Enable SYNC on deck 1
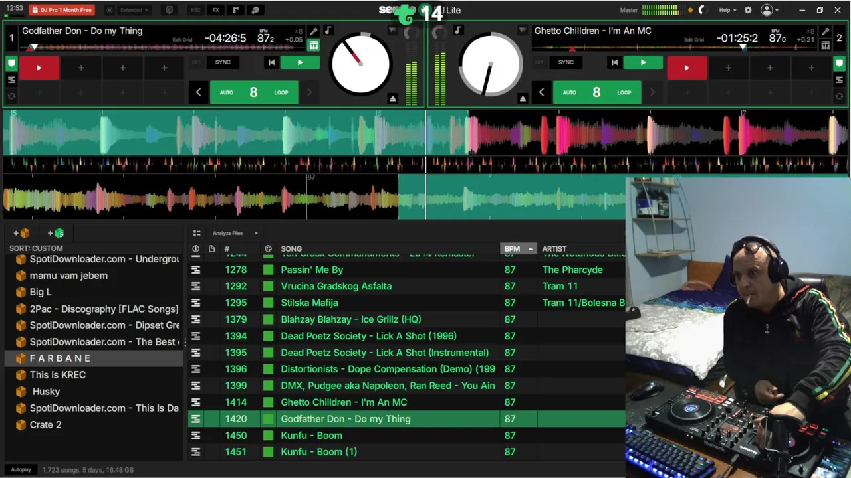Screen dimensions: 851x478 [x=223, y=62]
